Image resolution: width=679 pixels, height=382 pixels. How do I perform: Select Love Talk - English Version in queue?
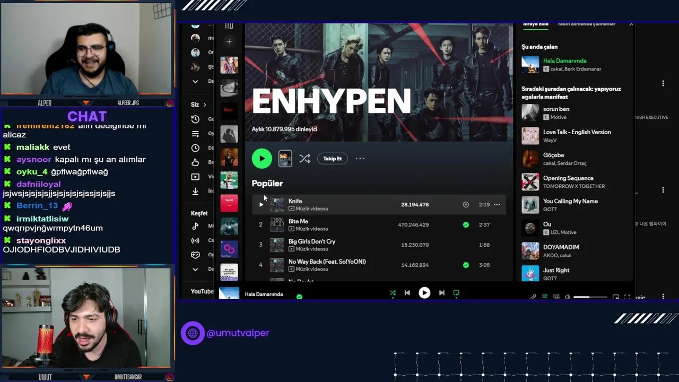coord(577,132)
